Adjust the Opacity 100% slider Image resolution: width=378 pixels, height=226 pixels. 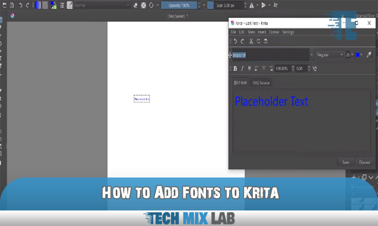click(x=179, y=5)
